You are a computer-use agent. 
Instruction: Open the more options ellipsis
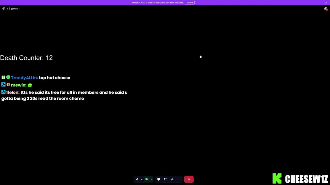coord(179,179)
